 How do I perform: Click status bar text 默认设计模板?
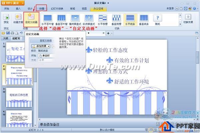click(107, 130)
